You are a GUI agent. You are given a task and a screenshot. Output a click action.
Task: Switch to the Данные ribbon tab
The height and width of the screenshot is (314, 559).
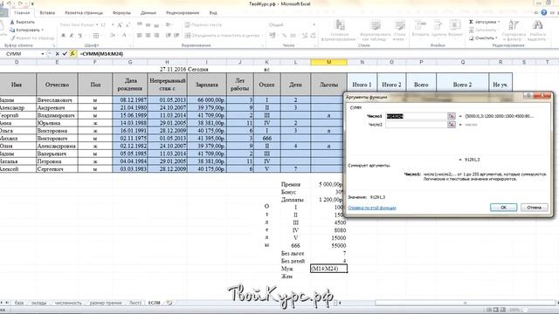148,12
